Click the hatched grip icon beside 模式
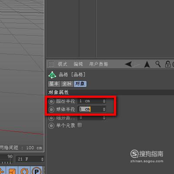Image resolution: width=174 pixels, height=174 pixels. coord(51,64)
